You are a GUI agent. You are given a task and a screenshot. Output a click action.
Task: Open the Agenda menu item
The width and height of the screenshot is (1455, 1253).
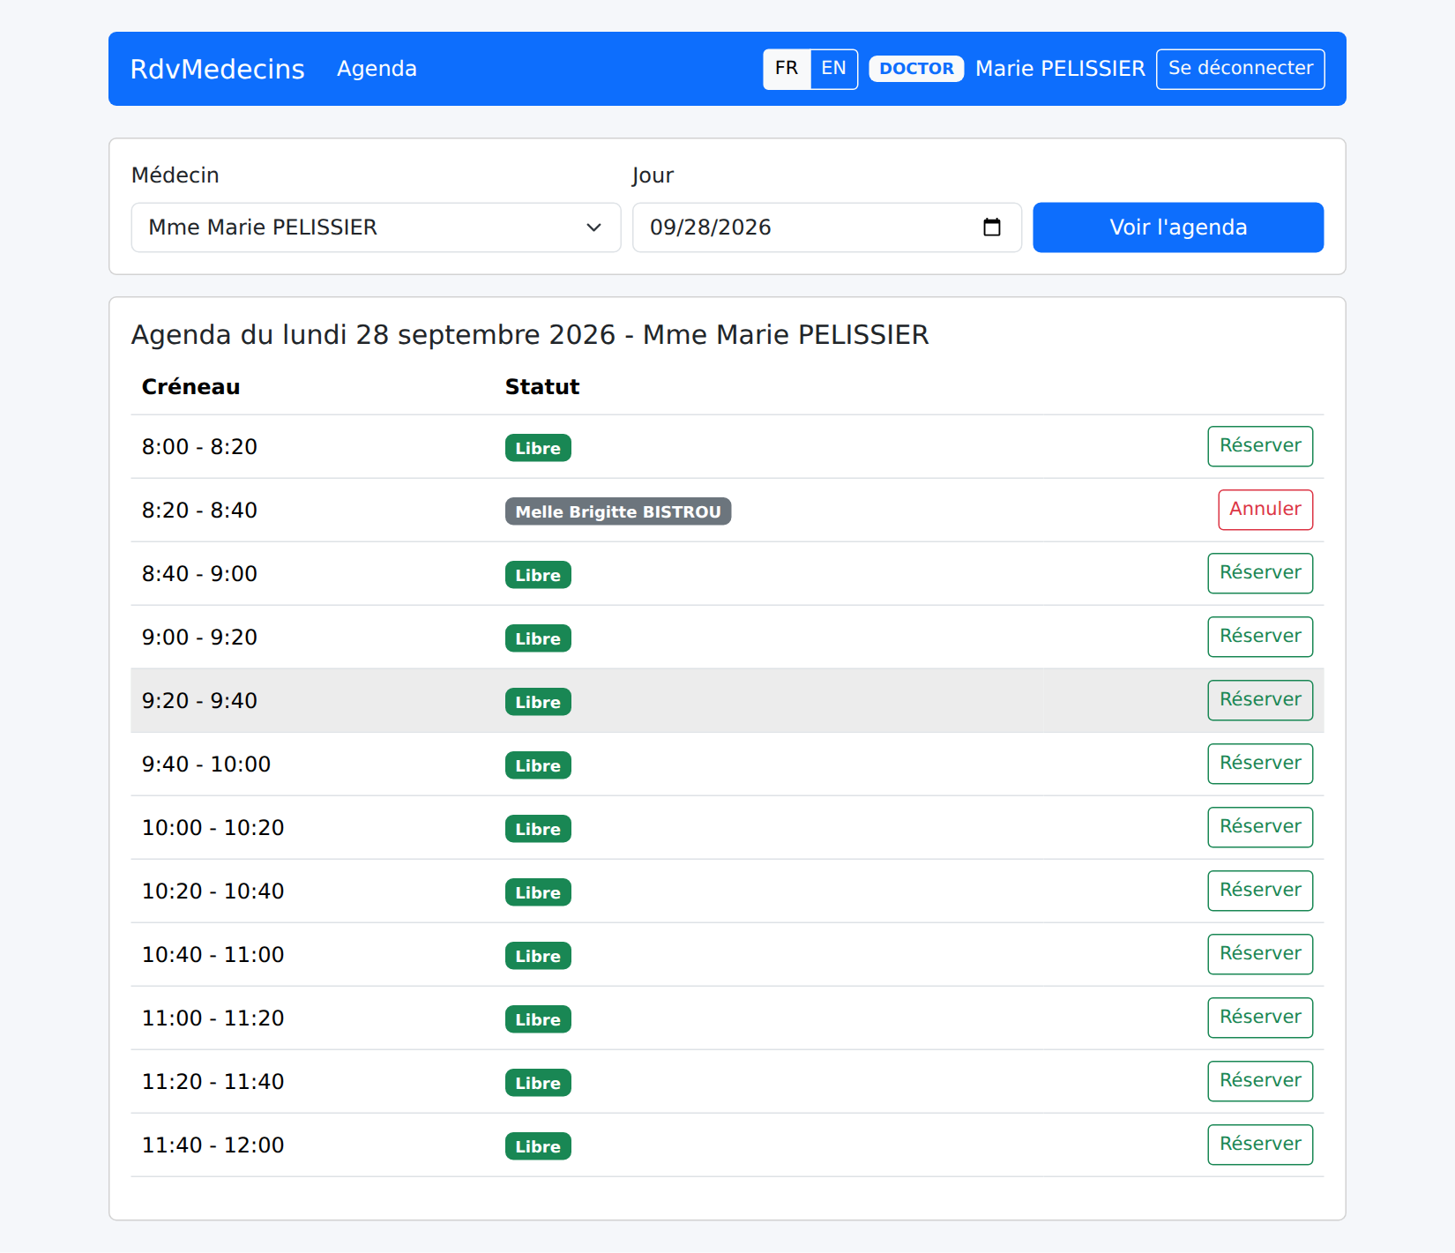377,69
